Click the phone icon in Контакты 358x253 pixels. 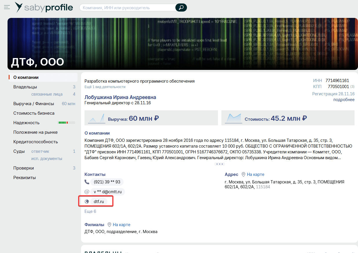(x=87, y=182)
